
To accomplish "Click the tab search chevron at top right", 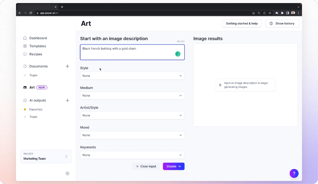I will (x=299, y=7).
